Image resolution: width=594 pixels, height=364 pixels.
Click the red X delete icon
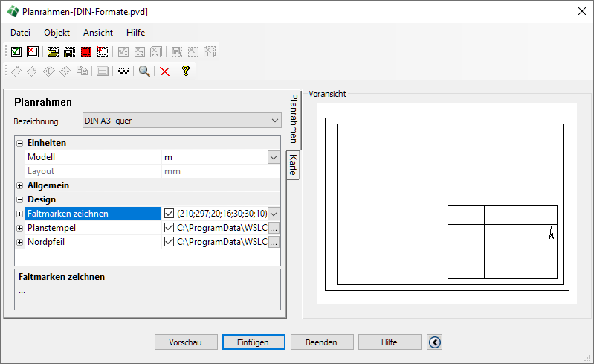164,71
